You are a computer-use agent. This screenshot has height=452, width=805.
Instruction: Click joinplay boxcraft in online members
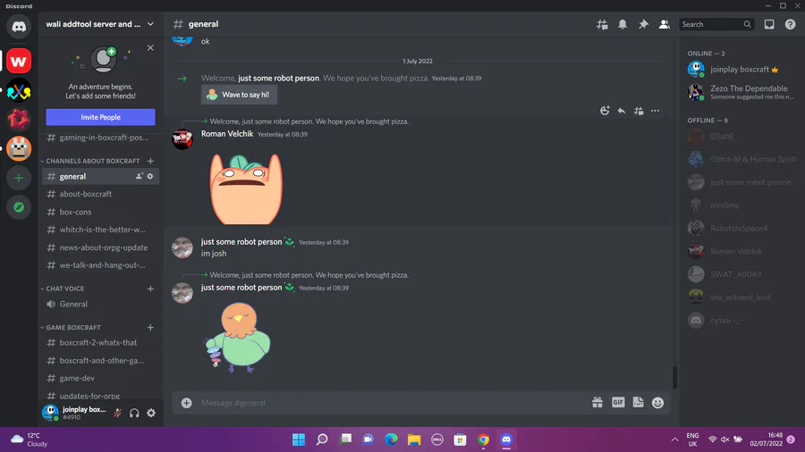click(741, 69)
